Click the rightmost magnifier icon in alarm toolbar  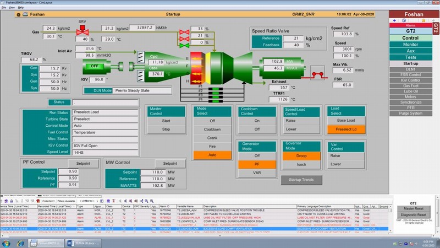(152, 201)
